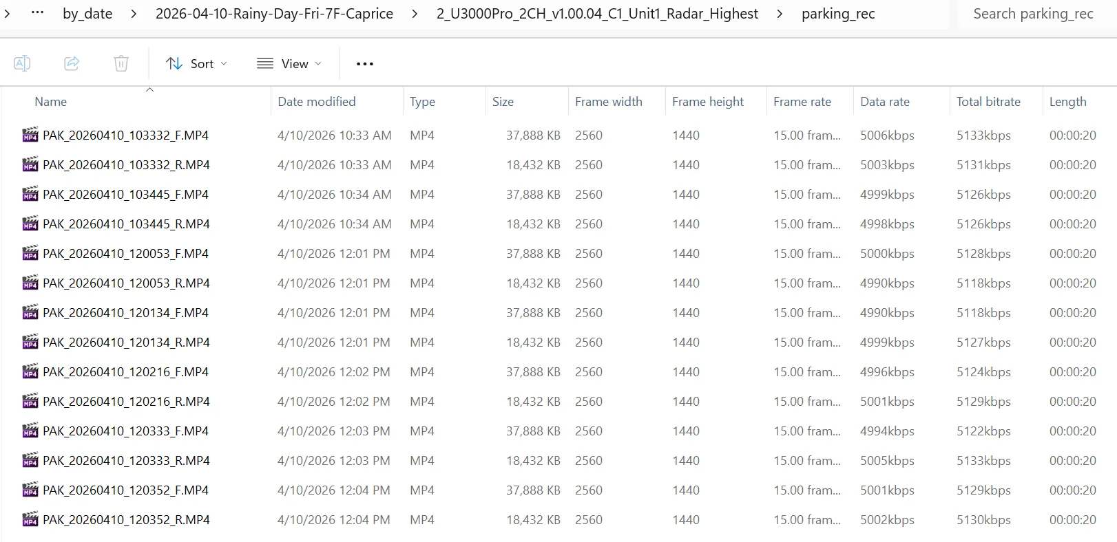Click the MP4 icon of PAK_20260410_120352_R.MP4
1117x542 pixels.
coord(30,520)
